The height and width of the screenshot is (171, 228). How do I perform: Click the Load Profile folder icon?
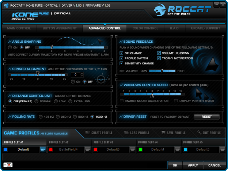(x=126, y=133)
